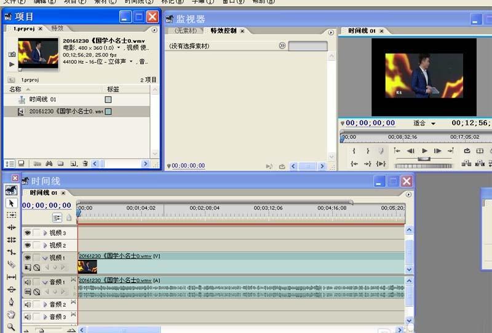492x333 pixels.
Task: Choose the Pen tool in the toolbox
Action: tap(11, 302)
